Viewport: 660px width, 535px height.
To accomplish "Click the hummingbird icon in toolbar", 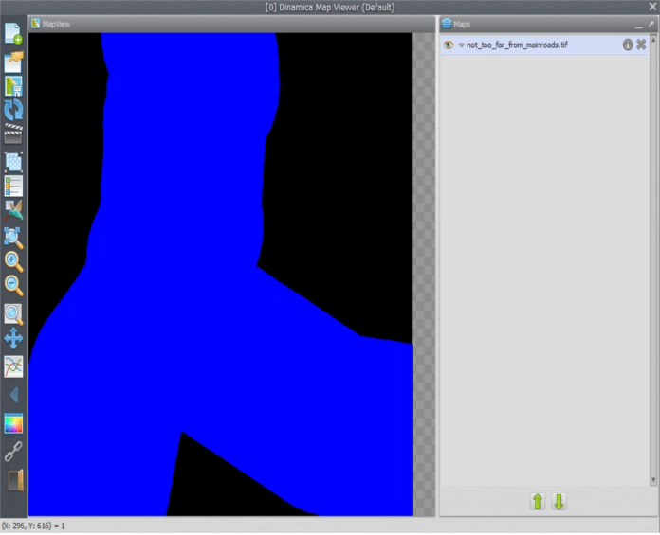I will tap(13, 210).
